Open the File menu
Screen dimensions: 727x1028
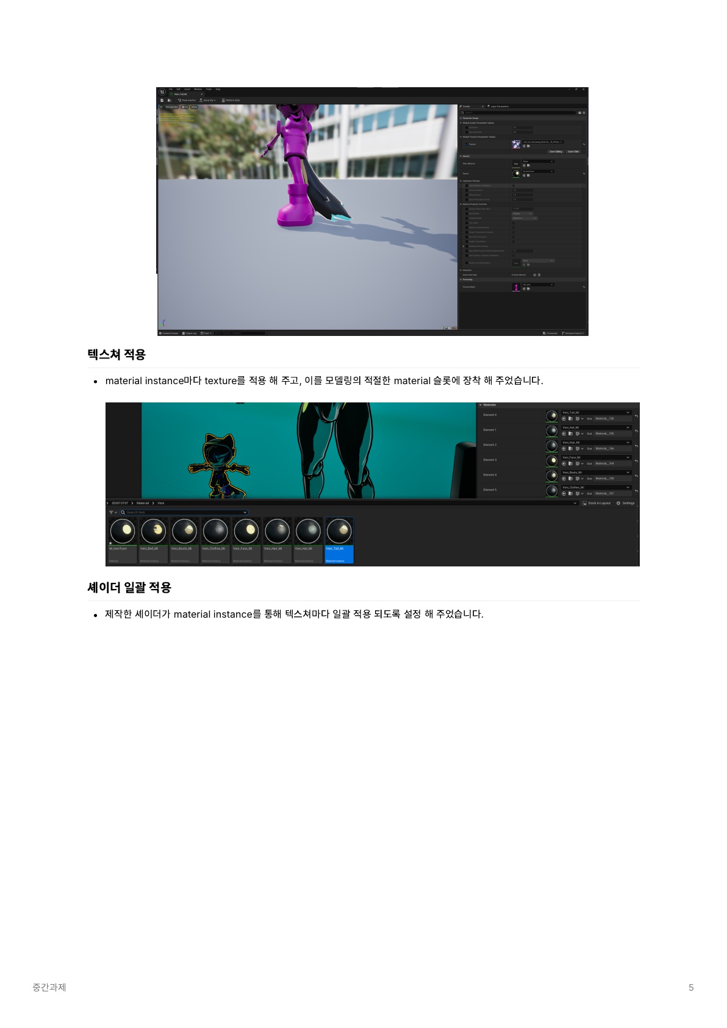coord(171,89)
